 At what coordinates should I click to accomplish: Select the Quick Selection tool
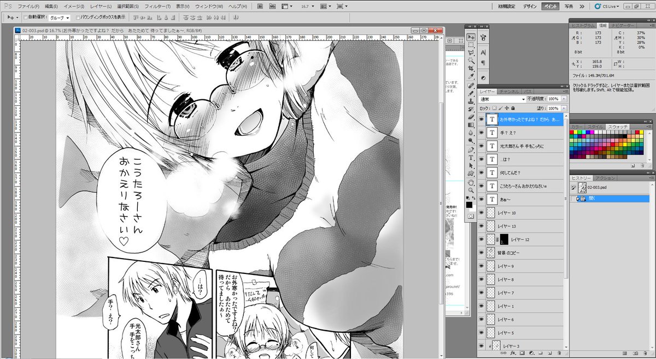[x=471, y=61]
